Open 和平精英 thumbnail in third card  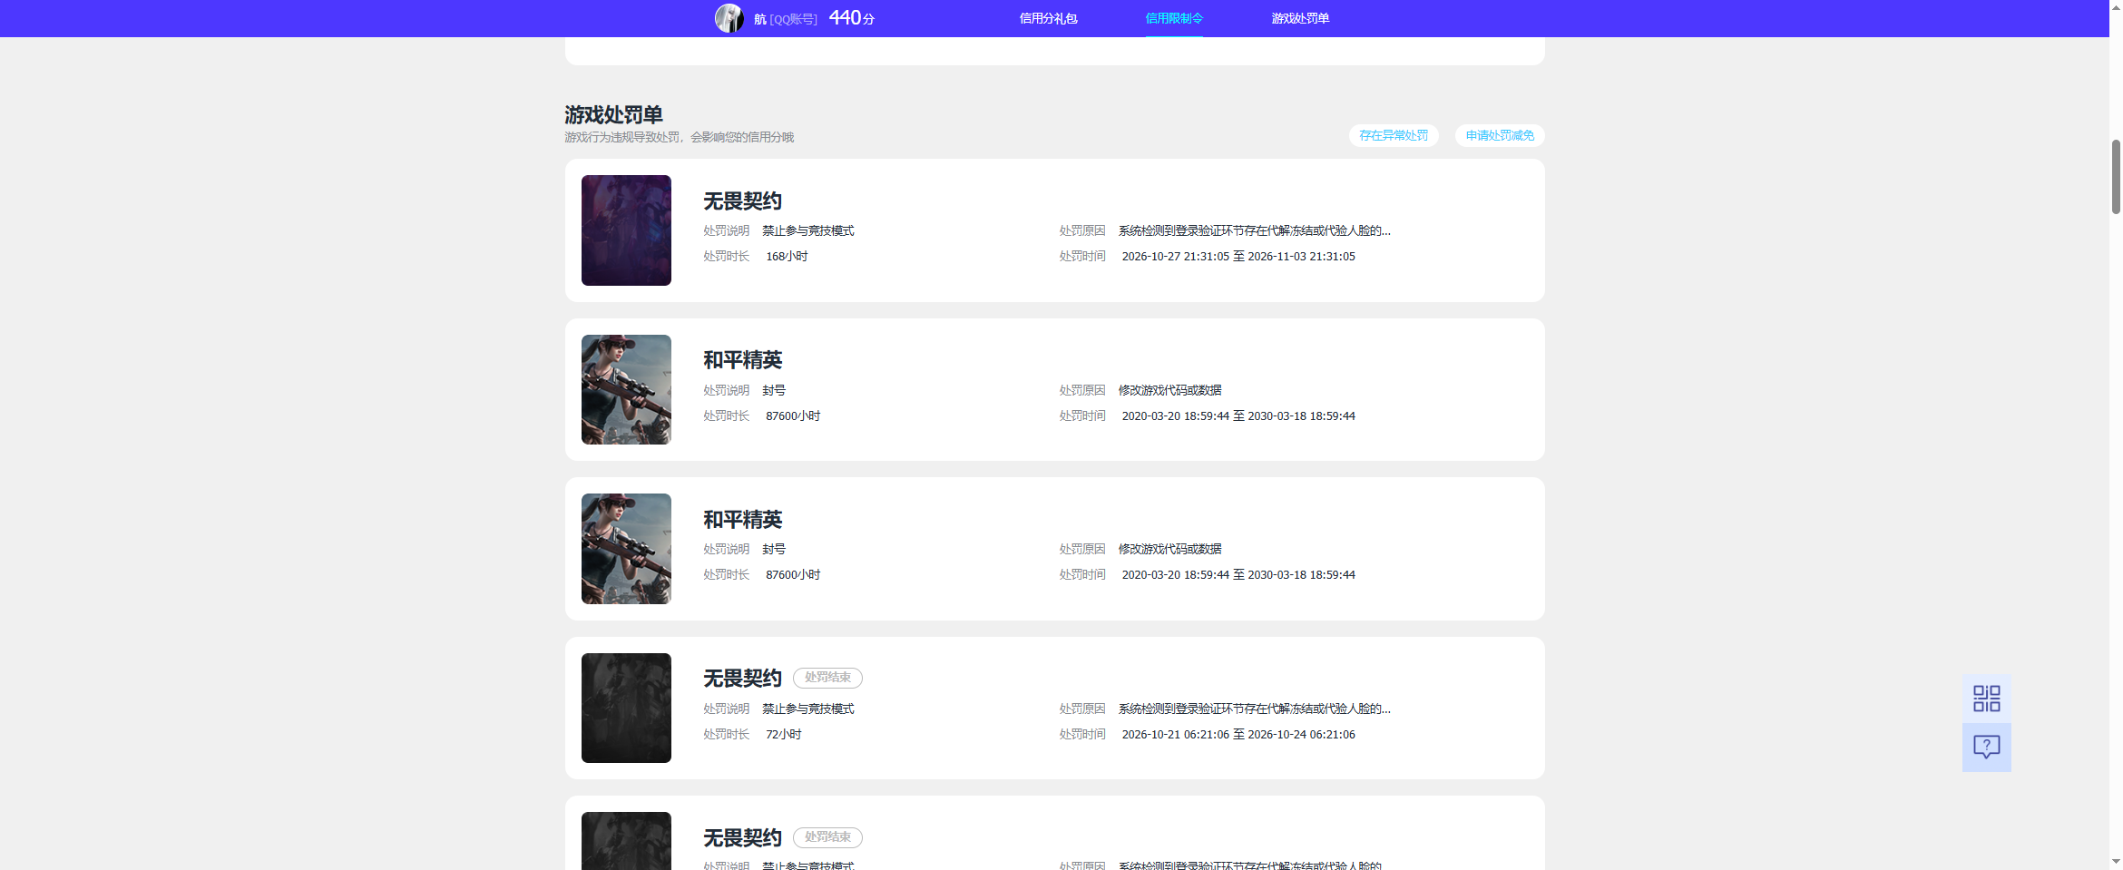click(626, 549)
